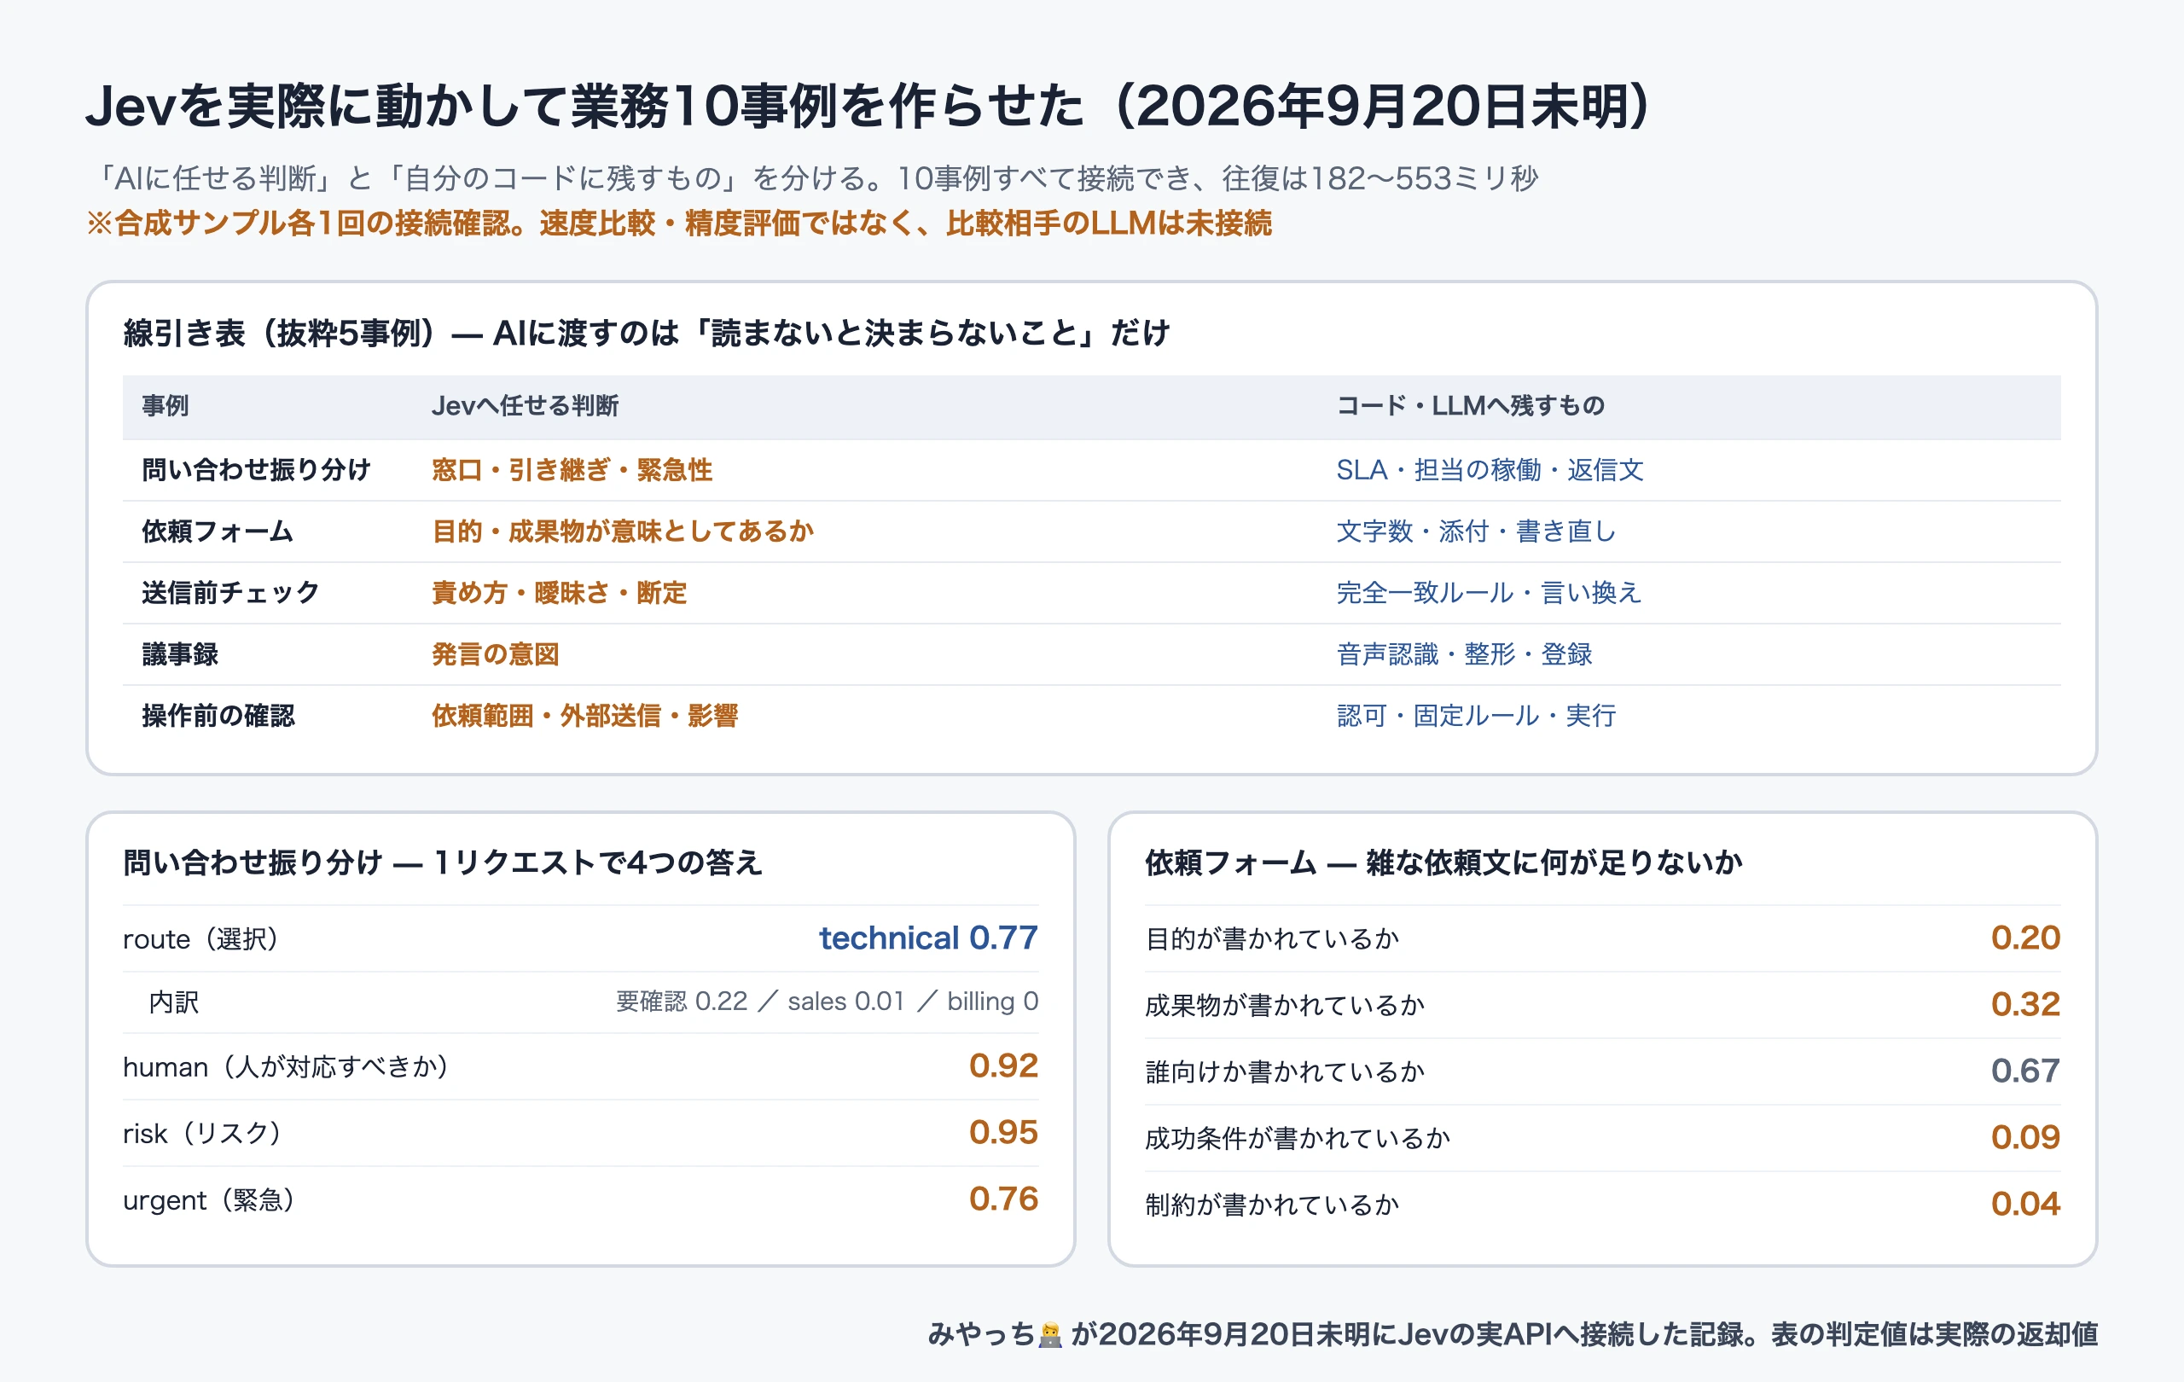The image size is (2184, 1382).
Task: Click the '操作前の確認' row label
Action: tap(218, 716)
